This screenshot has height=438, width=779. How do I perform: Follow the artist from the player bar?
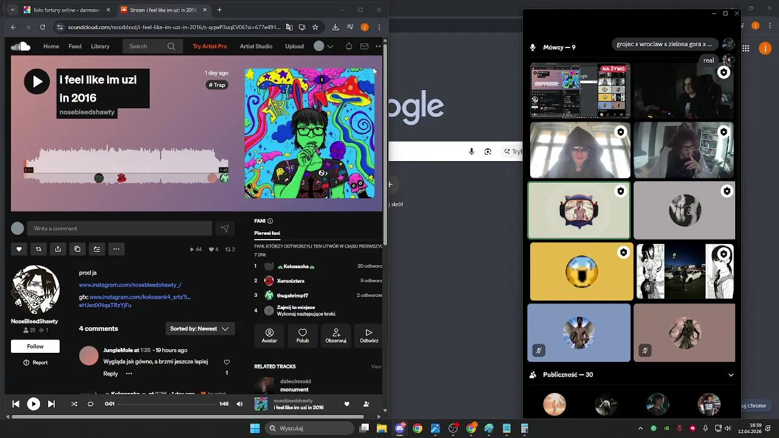pos(366,404)
